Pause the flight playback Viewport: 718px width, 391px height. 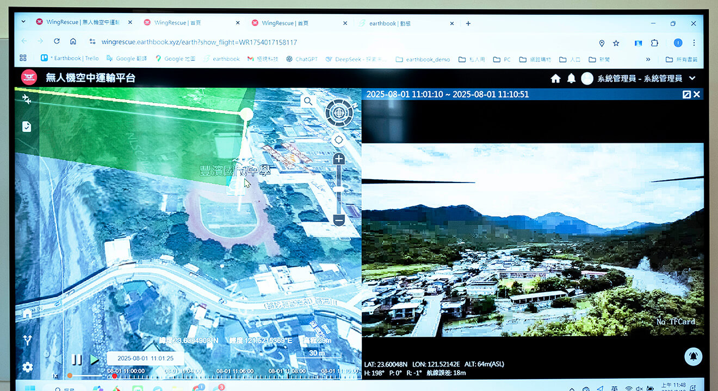77,359
